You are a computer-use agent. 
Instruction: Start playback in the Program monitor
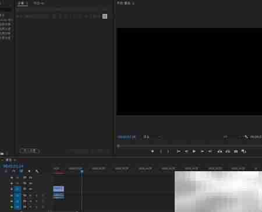tap(194, 151)
